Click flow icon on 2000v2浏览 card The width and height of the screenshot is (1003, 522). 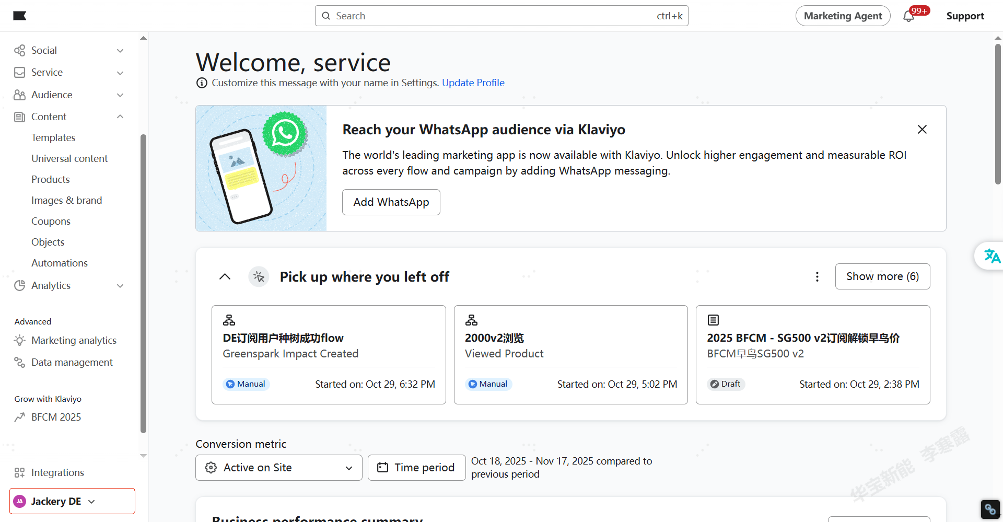pyautogui.click(x=472, y=320)
